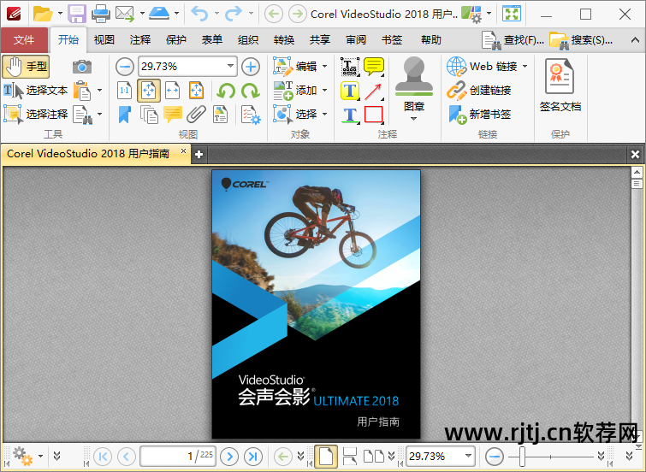Switch to the 表单 ribbon tab

[211, 40]
